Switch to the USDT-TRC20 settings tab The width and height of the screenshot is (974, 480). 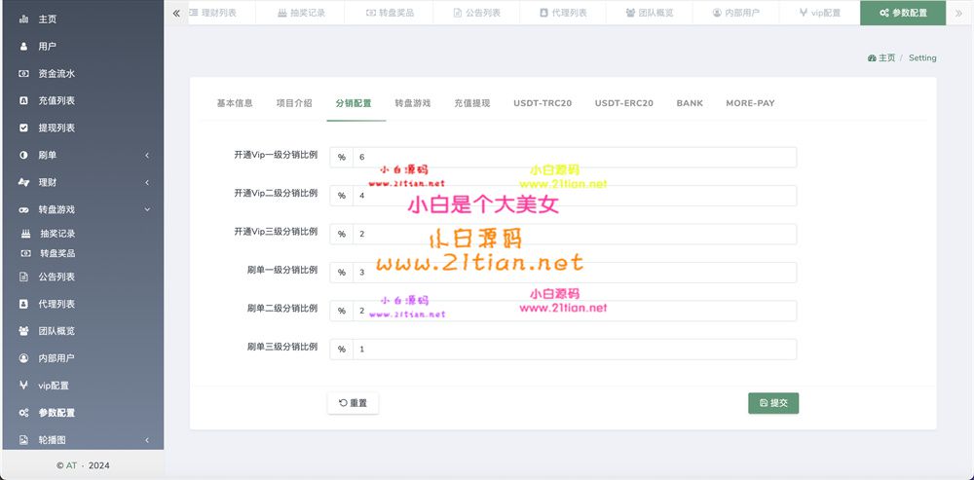543,103
